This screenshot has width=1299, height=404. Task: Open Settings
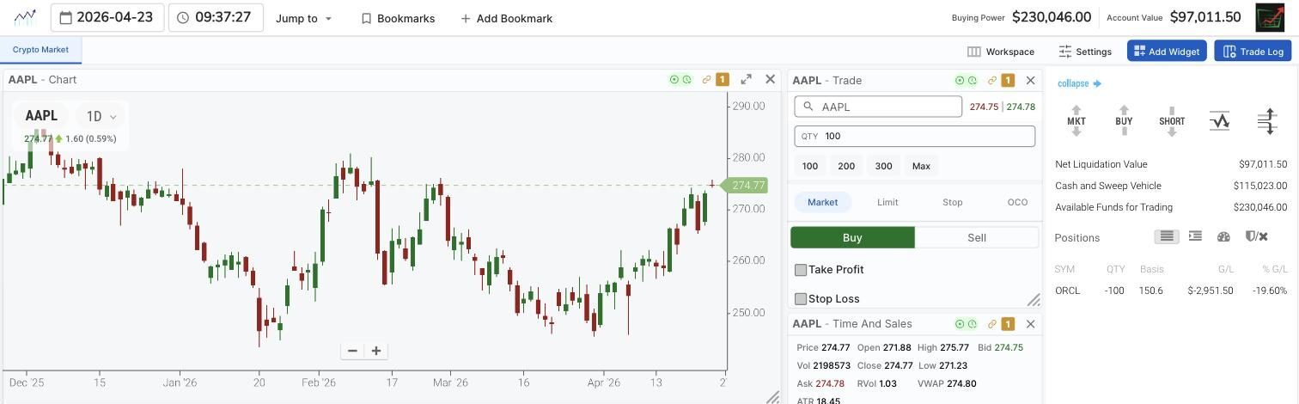[x=1085, y=52]
